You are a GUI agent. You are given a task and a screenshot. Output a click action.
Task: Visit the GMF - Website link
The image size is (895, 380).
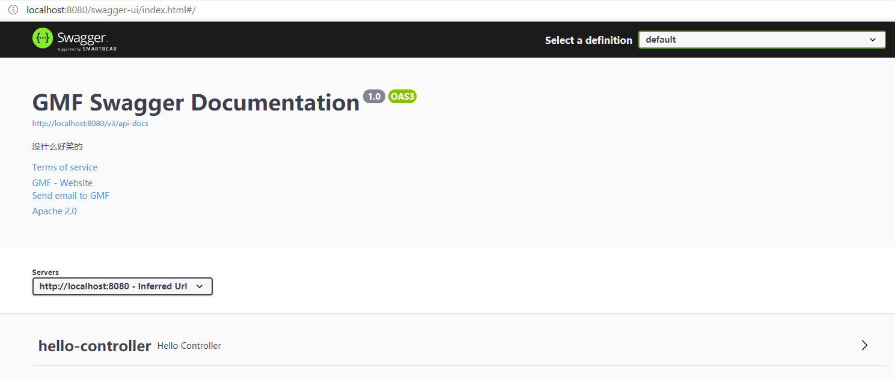click(63, 183)
